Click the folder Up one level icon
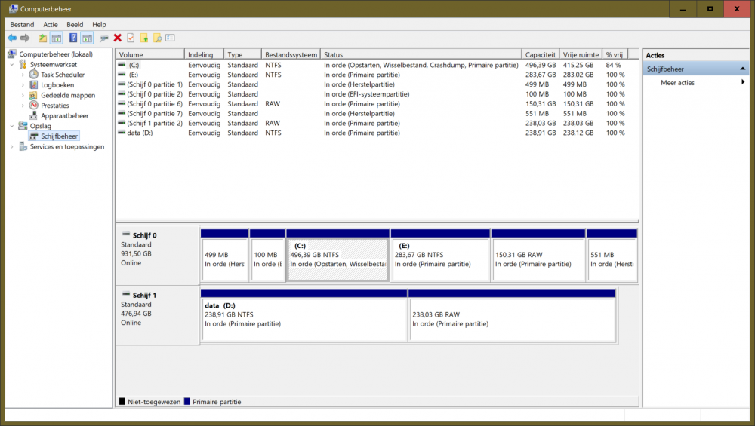This screenshot has height=426, width=755. [x=42, y=38]
